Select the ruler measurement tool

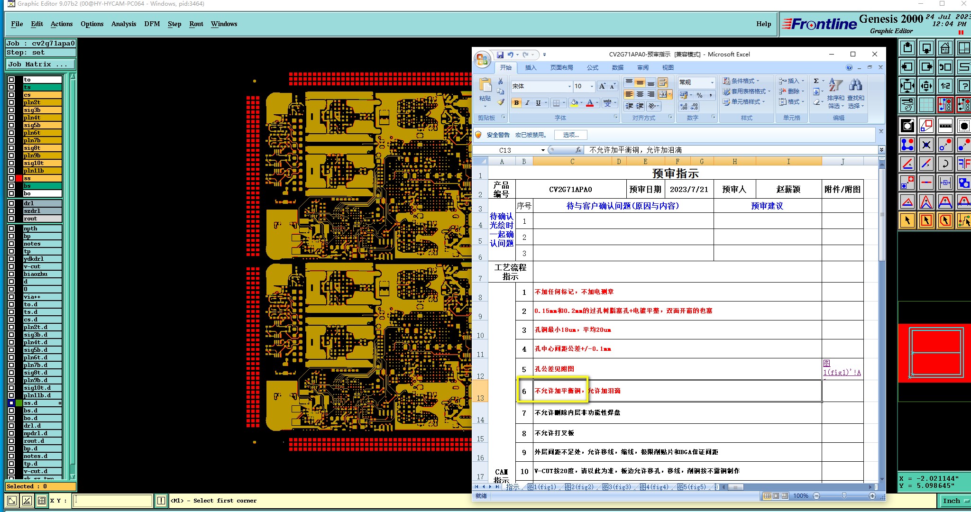coord(945,126)
